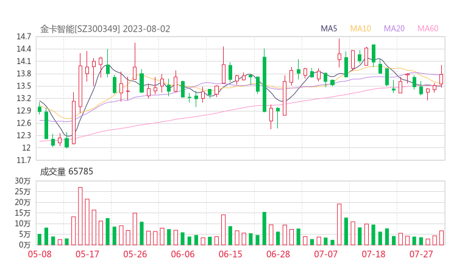Click the 15万 volume axis label

(23, 213)
